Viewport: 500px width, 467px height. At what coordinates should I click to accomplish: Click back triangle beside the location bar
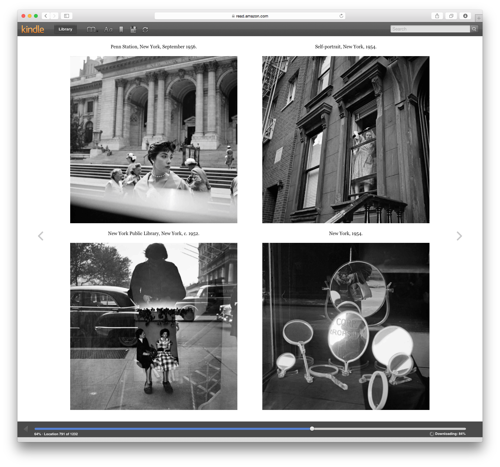coord(26,429)
